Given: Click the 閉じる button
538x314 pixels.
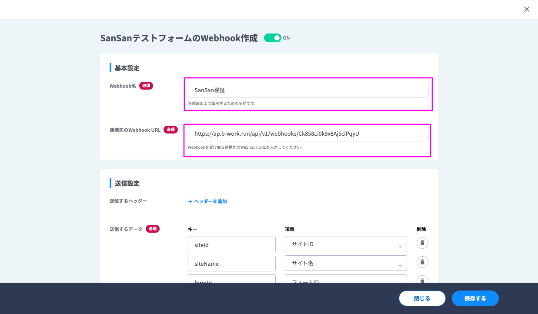Looking at the screenshot, I should pyautogui.click(x=422, y=298).
